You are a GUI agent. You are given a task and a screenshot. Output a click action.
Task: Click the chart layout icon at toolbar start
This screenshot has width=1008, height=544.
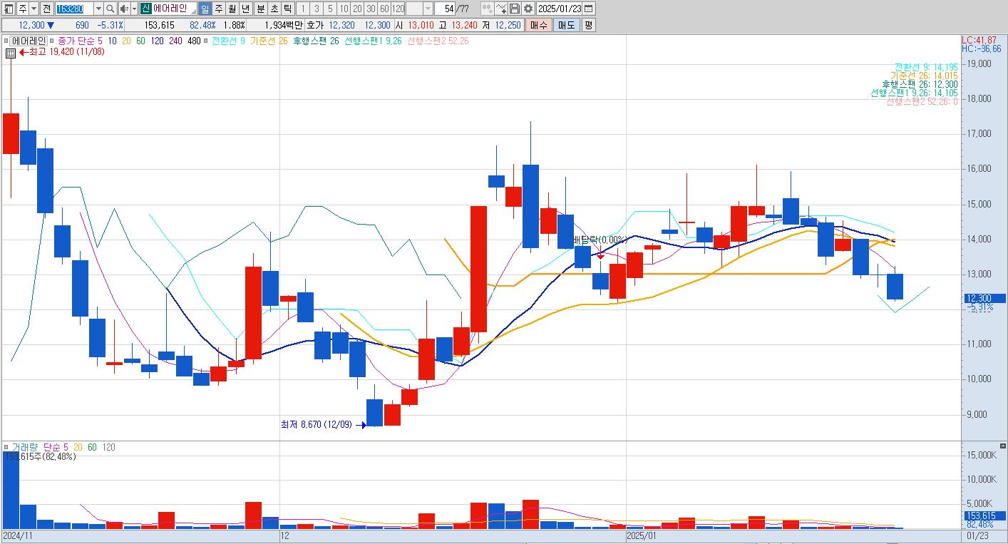pos(9,9)
